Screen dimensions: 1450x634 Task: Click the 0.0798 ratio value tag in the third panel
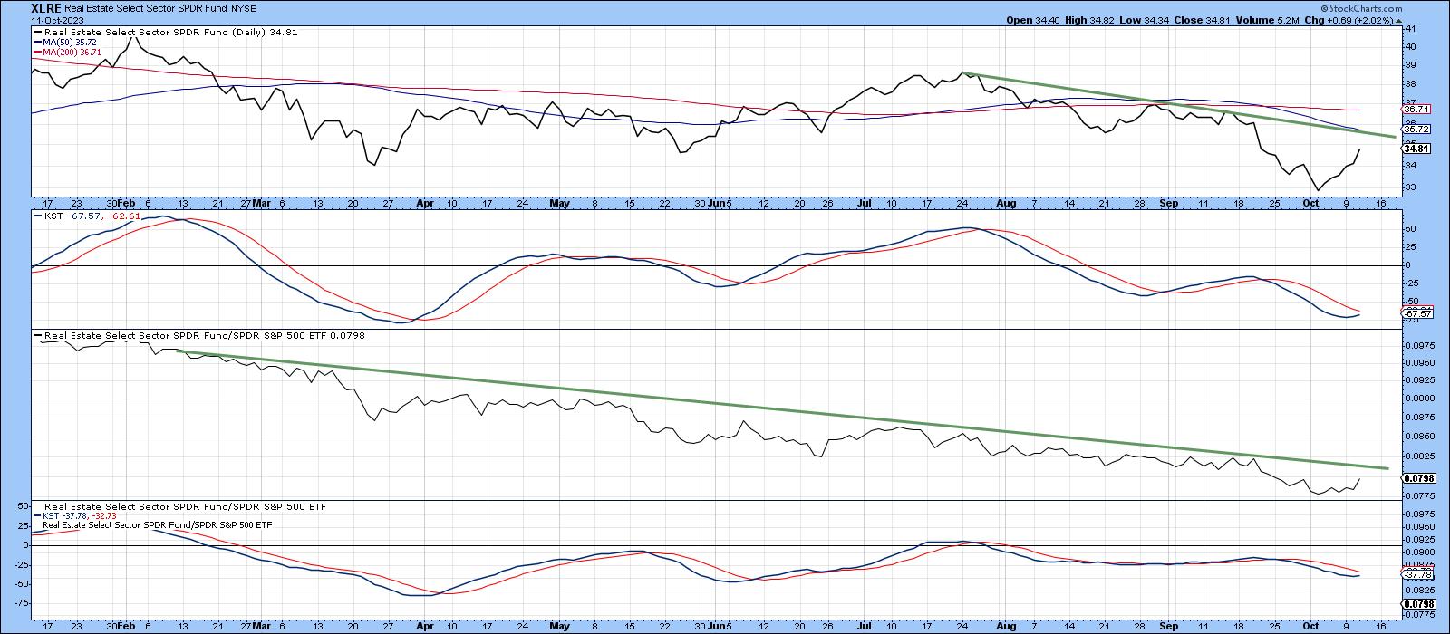coord(1417,477)
